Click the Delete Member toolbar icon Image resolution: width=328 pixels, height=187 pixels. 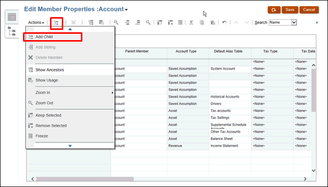coord(74,23)
